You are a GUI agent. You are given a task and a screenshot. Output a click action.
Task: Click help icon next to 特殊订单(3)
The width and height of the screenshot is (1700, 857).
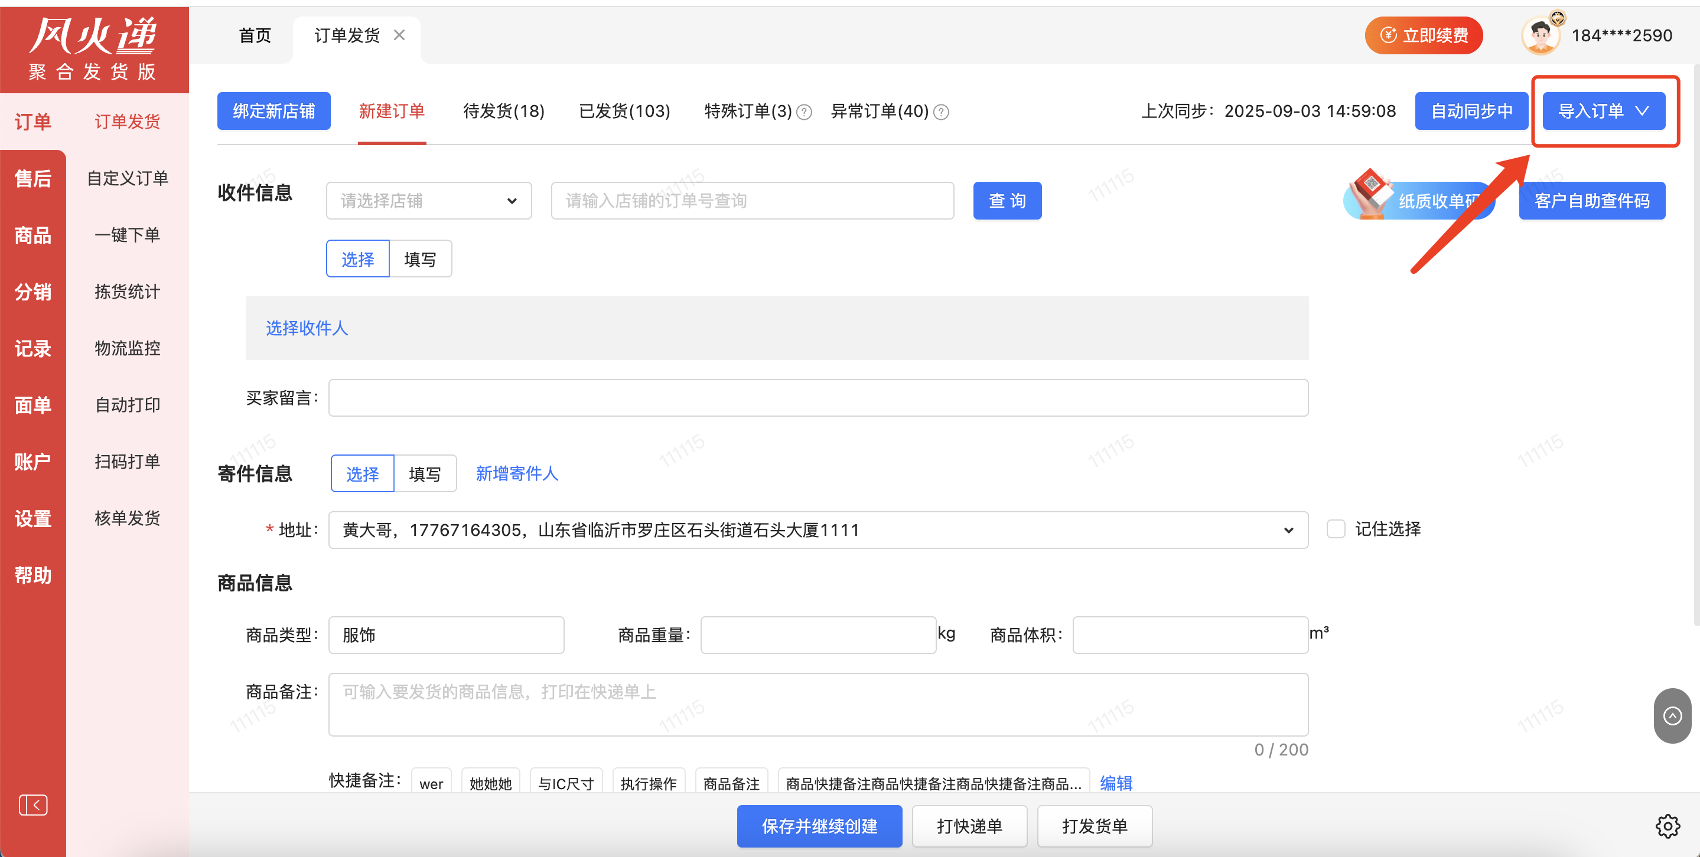[x=804, y=112]
